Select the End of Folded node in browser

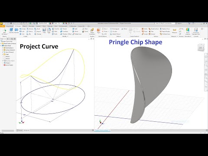coord(8,65)
